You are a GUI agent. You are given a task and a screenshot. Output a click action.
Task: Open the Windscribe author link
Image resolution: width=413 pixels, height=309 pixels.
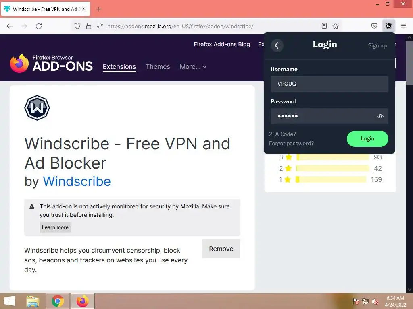pyautogui.click(x=77, y=181)
